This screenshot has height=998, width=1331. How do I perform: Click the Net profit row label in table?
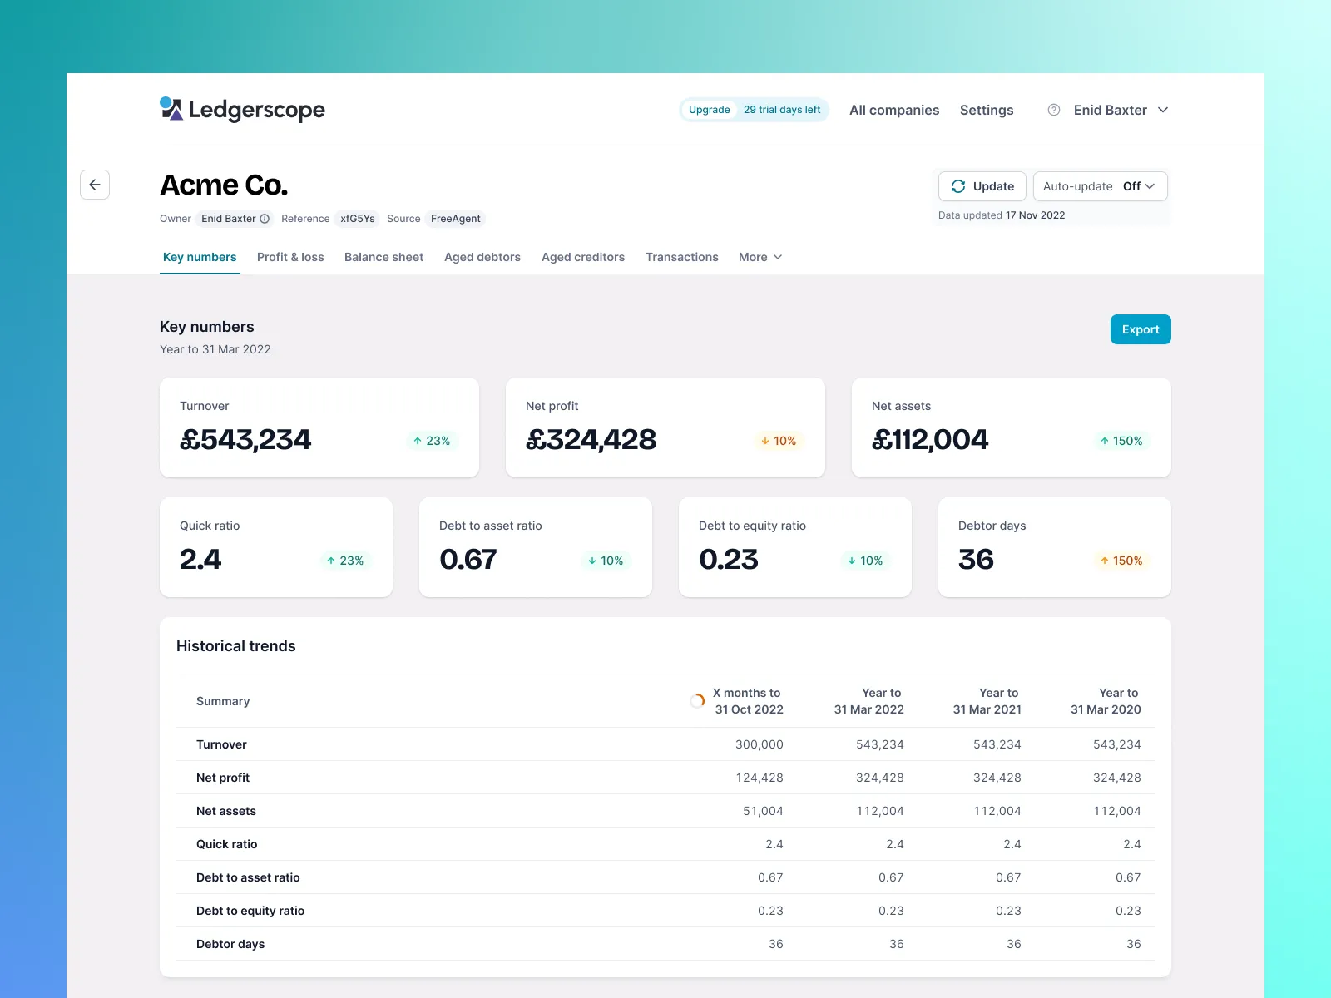tap(223, 778)
